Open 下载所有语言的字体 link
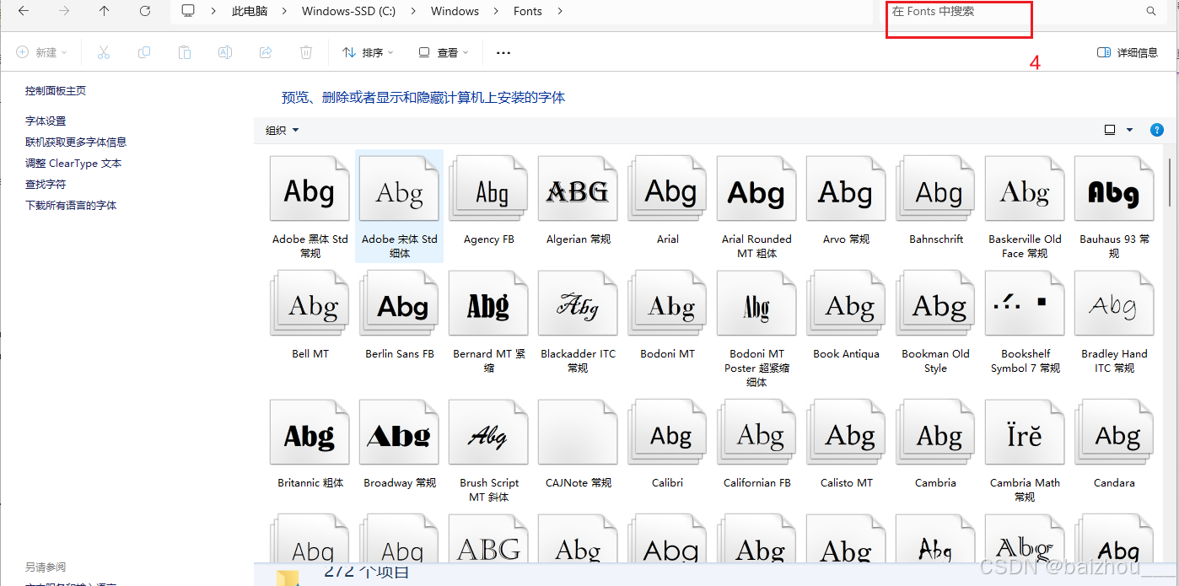This screenshot has height=586, width=1179. [x=71, y=205]
